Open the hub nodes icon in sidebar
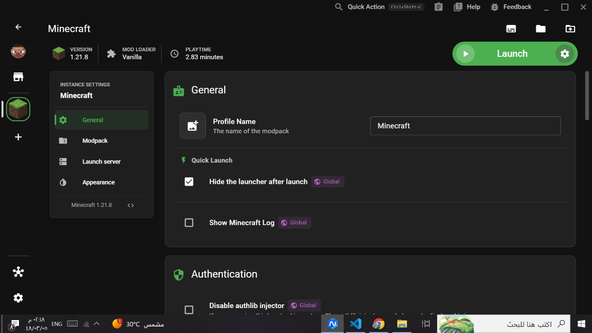The image size is (592, 333). point(18,272)
